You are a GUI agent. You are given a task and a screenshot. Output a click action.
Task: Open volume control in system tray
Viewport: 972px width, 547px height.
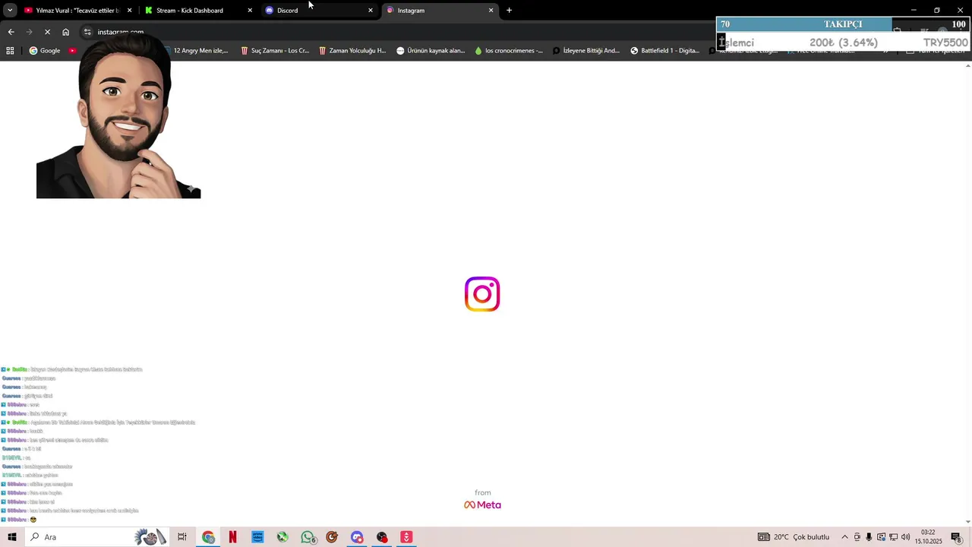coord(905,537)
